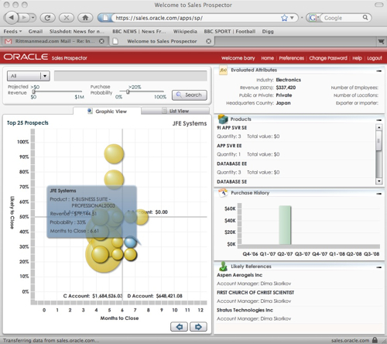The width and height of the screenshot is (387, 344).
Task: Click the site security lock icon
Action: (x=375, y=340)
